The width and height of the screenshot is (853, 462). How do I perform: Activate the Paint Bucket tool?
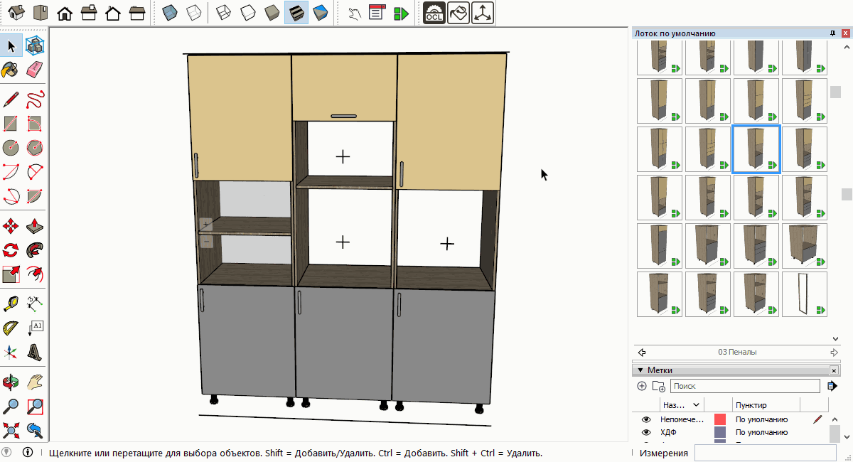(11, 69)
